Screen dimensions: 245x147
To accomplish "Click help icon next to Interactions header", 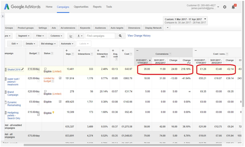I will [92, 54].
